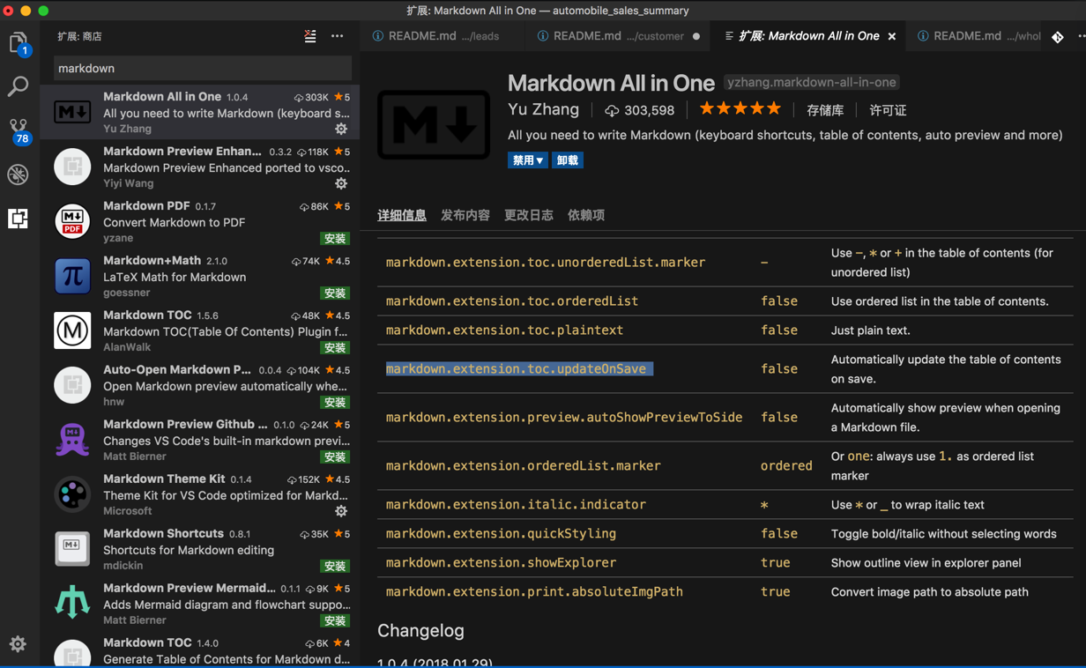The image size is (1086, 668).
Task: Click gear icon for Markdown Theme Kit
Action: [341, 511]
